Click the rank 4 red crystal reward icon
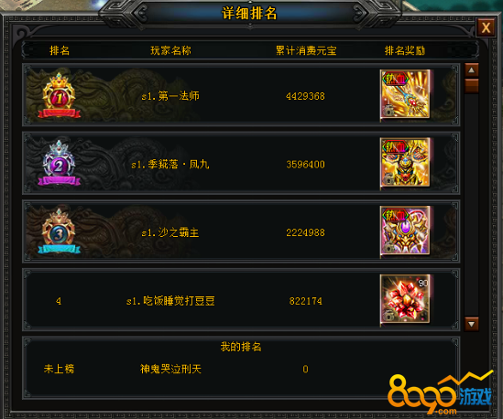The width and height of the screenshot is (503, 419). point(405,299)
